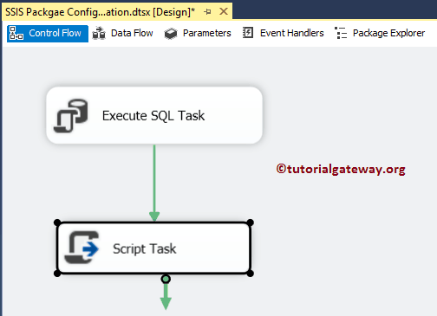Click the Parameters box icon
Viewport: 437px width, 316px height.
pyautogui.click(x=171, y=34)
